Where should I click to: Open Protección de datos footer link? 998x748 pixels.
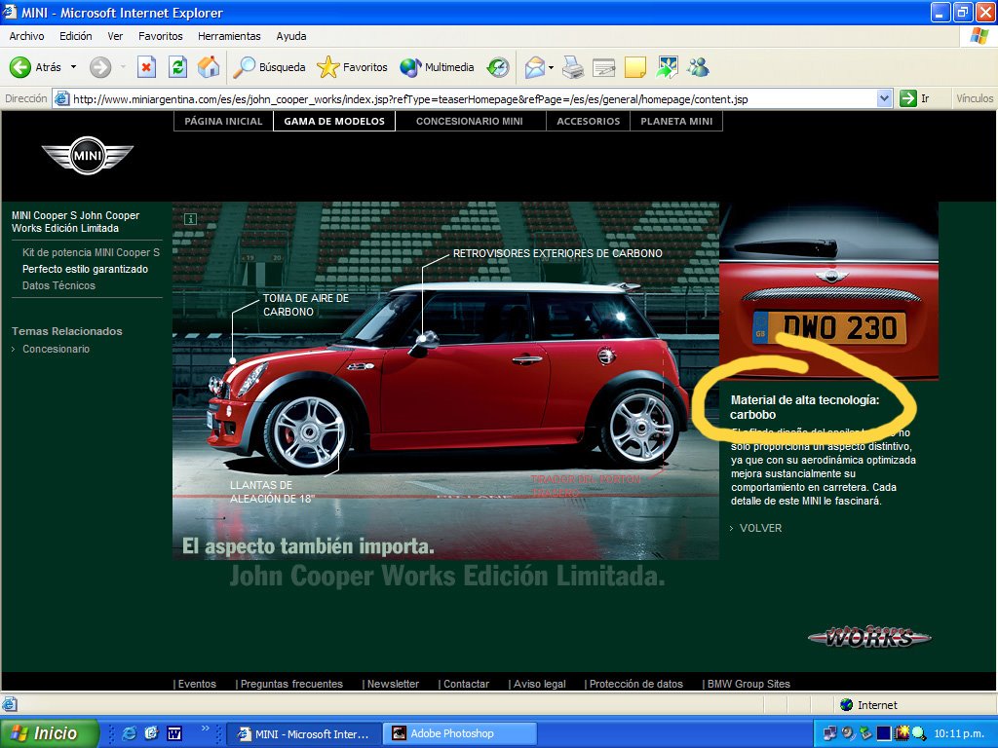[635, 684]
